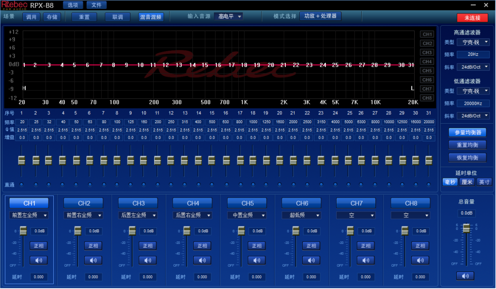Click the 重置均衡 reset EQ button
496x289 pixels.
[x=467, y=145]
